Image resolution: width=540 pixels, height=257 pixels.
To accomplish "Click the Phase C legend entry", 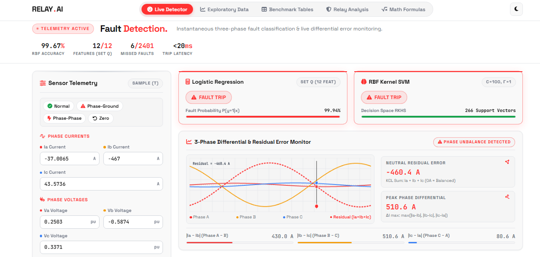I will 293,217.
